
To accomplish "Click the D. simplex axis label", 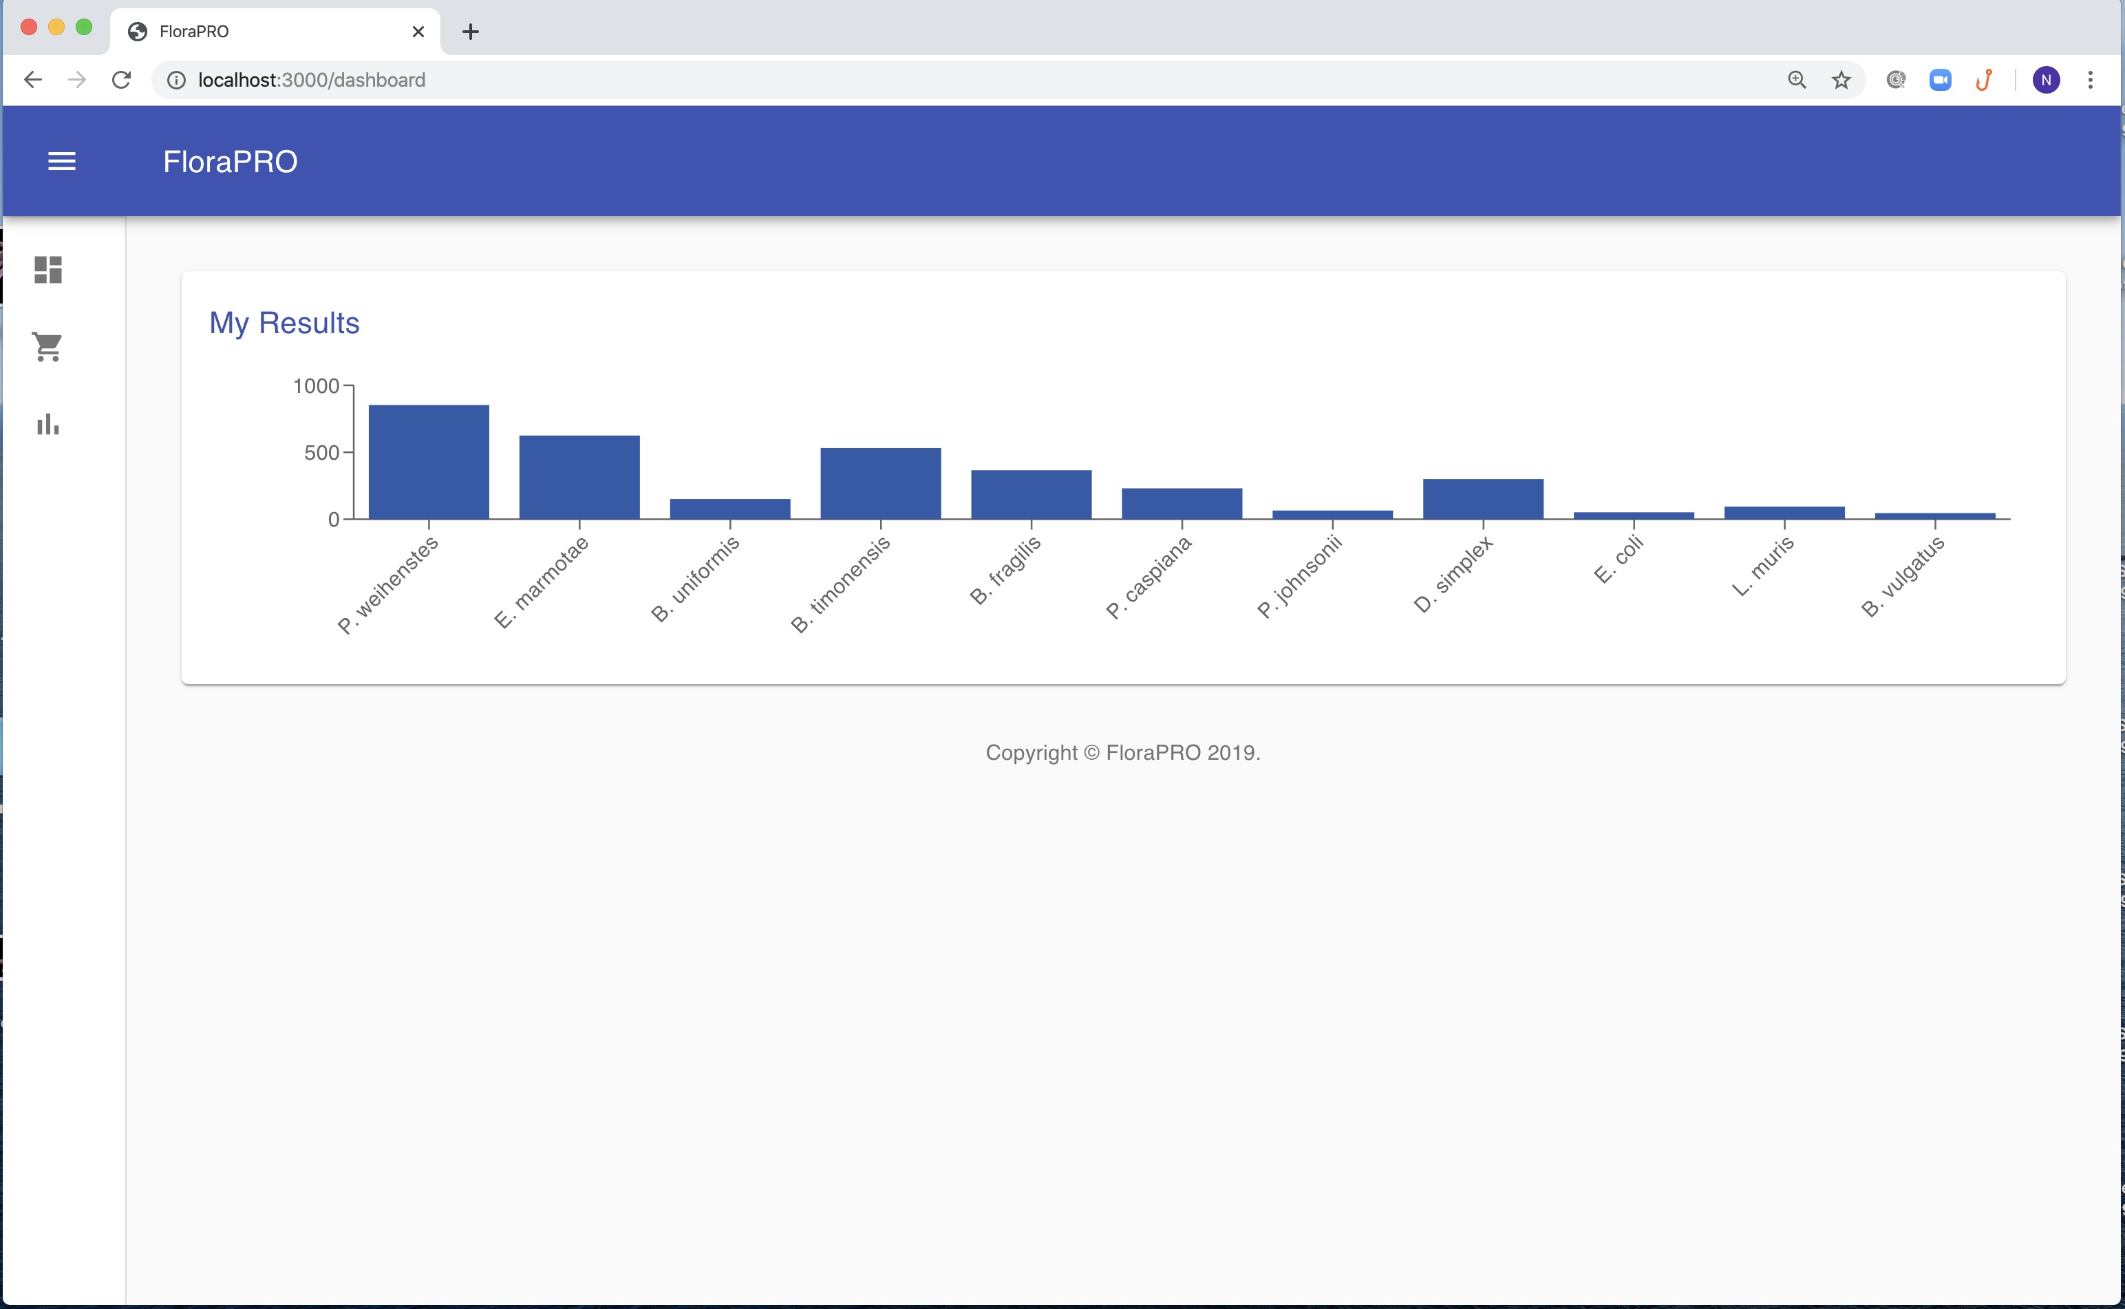I will pos(1453,573).
